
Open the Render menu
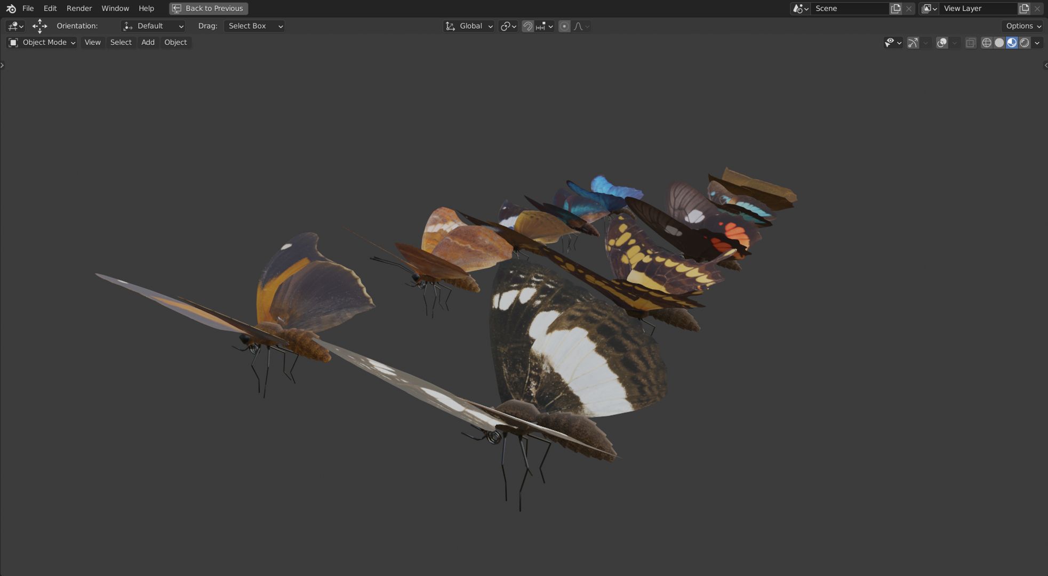click(x=79, y=9)
